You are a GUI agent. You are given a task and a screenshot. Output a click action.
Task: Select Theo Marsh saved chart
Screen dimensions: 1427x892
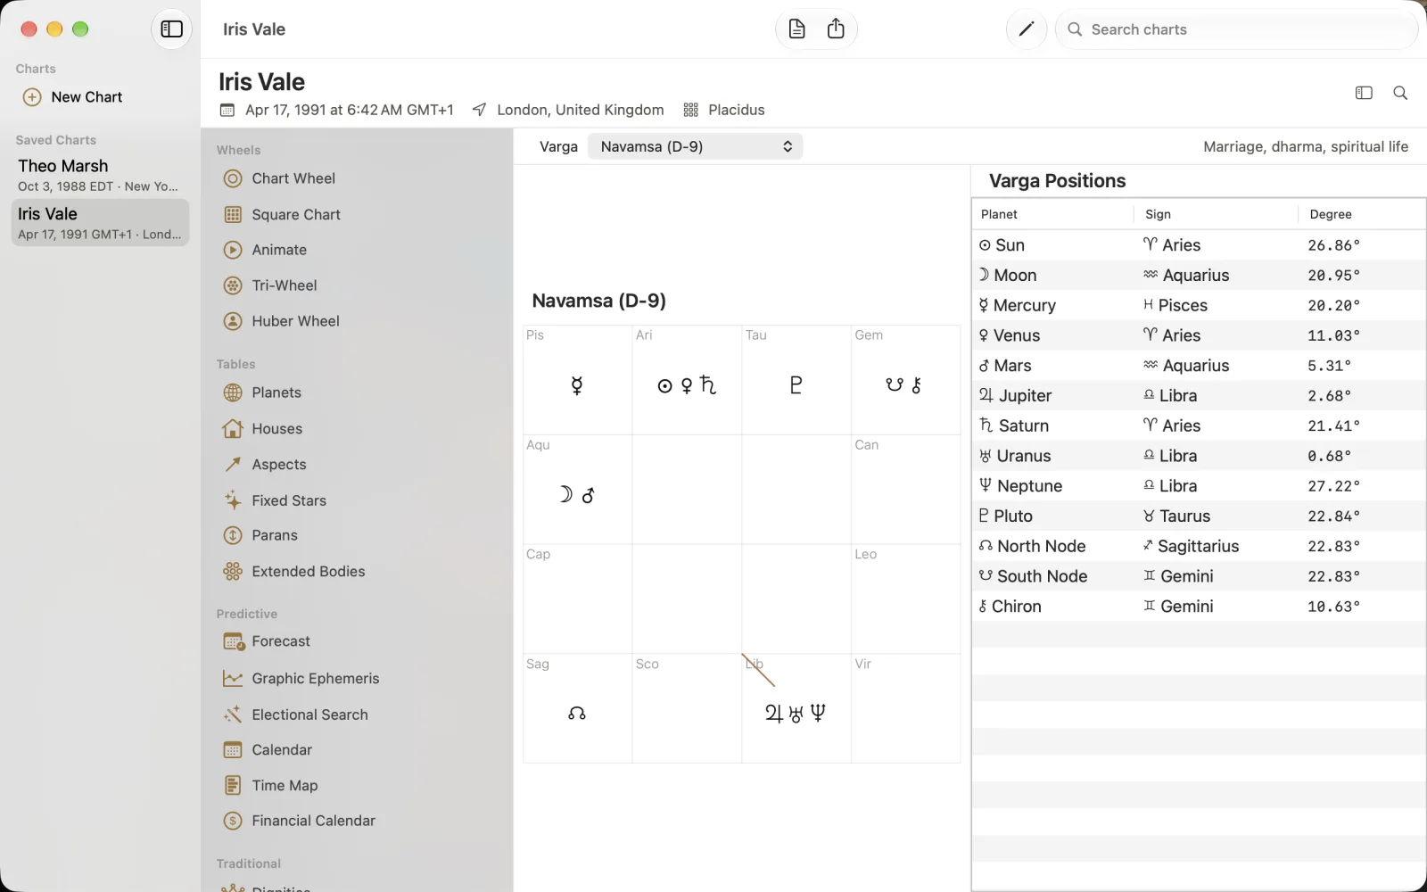[100, 175]
